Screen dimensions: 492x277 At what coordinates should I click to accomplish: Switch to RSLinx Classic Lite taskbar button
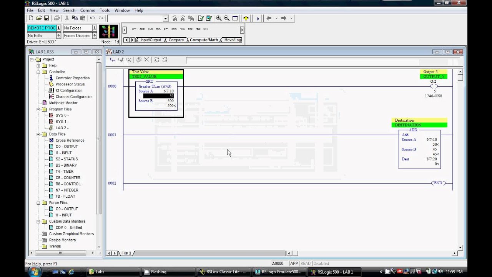223,272
